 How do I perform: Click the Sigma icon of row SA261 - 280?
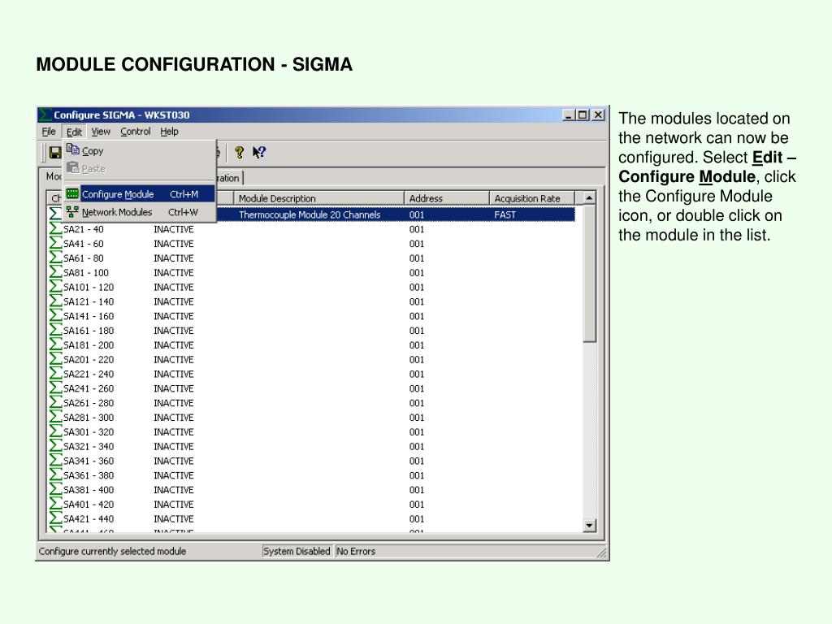pos(56,403)
